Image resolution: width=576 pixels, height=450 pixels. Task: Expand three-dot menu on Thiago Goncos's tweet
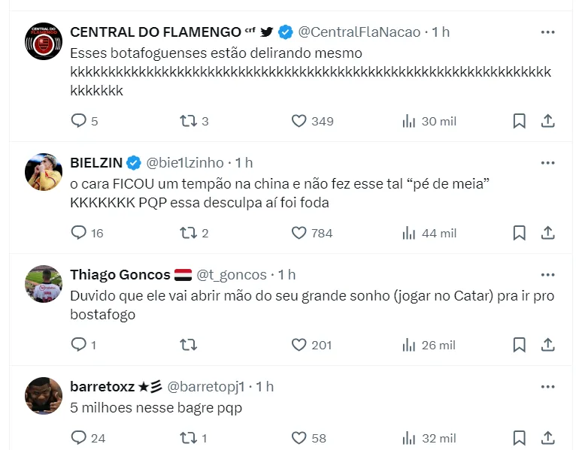click(x=548, y=275)
